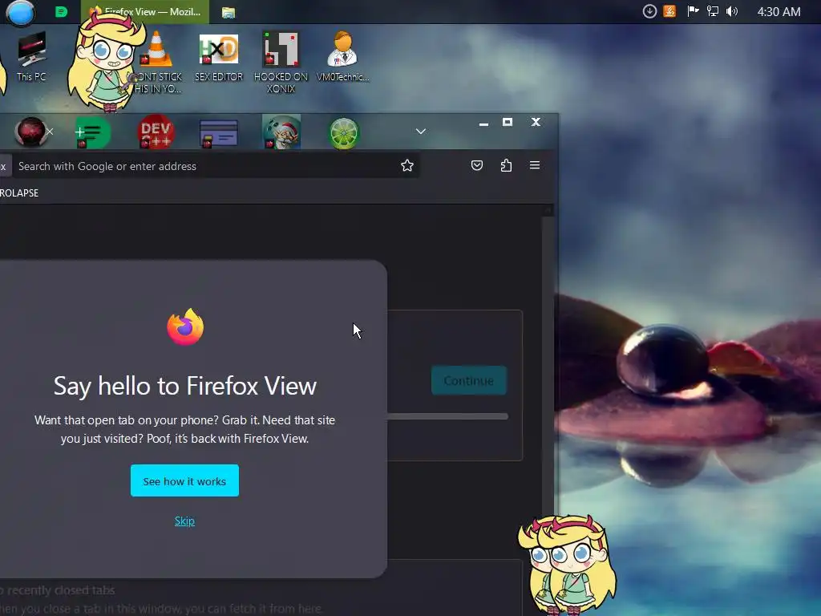Viewport: 821px width, 616px height.
Task: Open the Firefox hamburger application menu
Action: (535, 165)
